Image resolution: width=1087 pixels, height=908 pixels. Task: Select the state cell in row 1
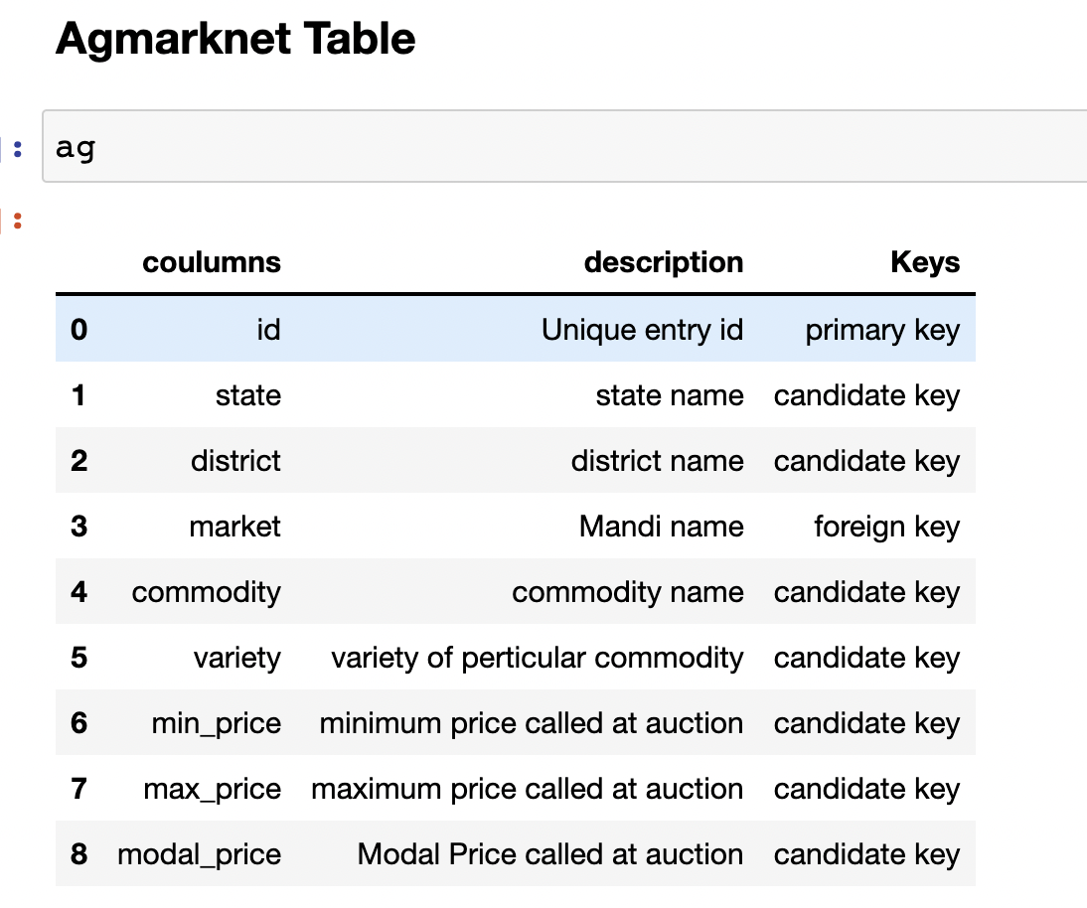point(247,394)
